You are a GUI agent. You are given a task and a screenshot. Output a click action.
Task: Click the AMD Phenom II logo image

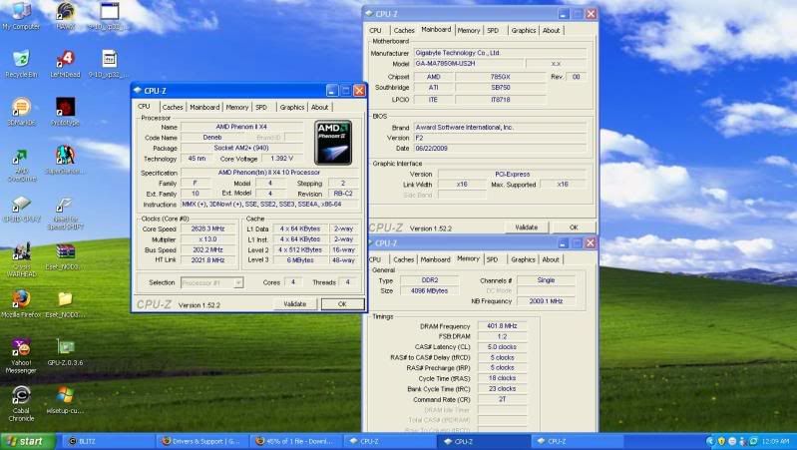pos(333,143)
